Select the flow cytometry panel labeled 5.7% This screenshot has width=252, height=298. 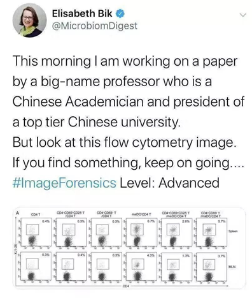(211, 232)
